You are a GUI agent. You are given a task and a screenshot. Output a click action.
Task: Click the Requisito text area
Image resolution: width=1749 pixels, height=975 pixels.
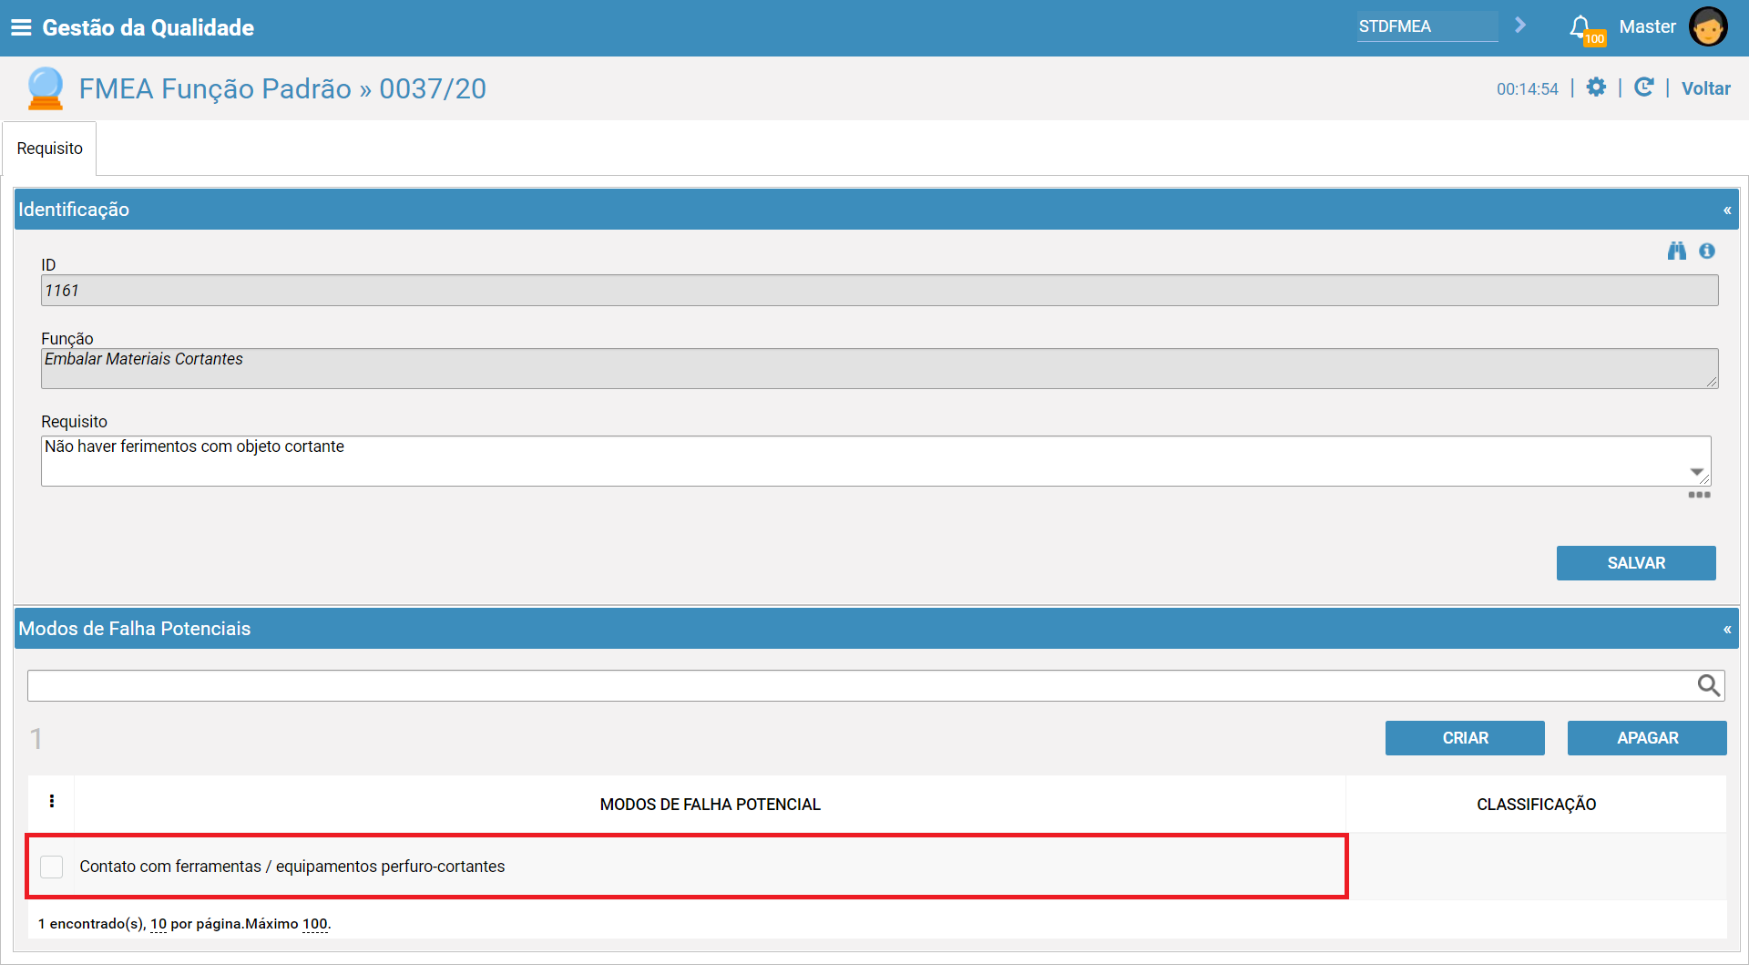876,461
